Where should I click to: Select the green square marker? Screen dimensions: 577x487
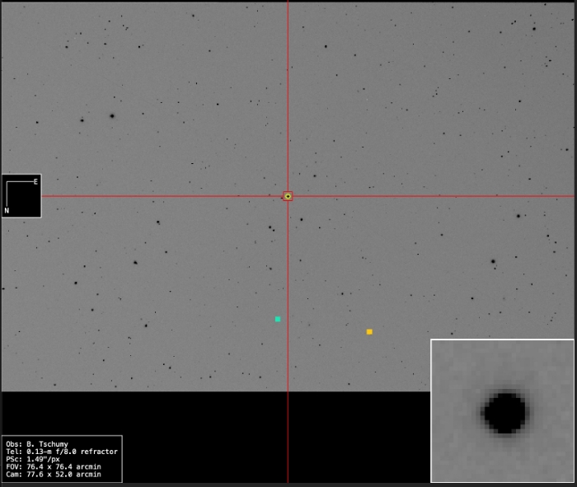278,319
